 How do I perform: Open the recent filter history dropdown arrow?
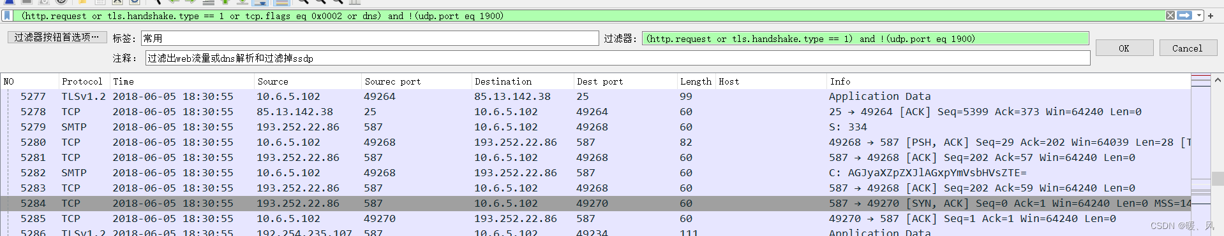[1199, 15]
